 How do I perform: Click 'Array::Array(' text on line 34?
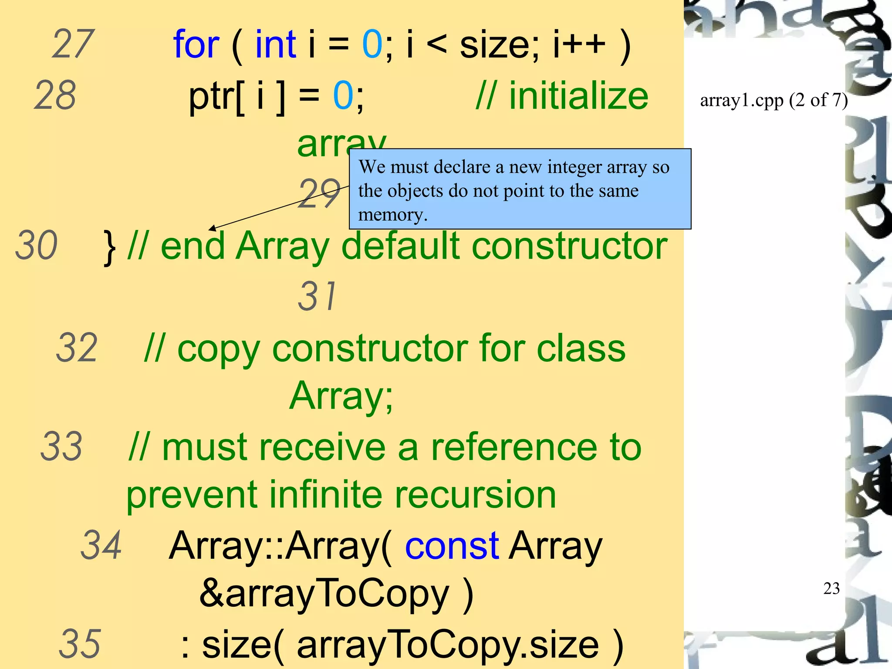point(281,547)
